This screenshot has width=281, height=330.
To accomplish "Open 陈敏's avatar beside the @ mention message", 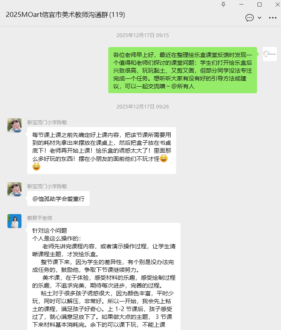I will point(14,189).
